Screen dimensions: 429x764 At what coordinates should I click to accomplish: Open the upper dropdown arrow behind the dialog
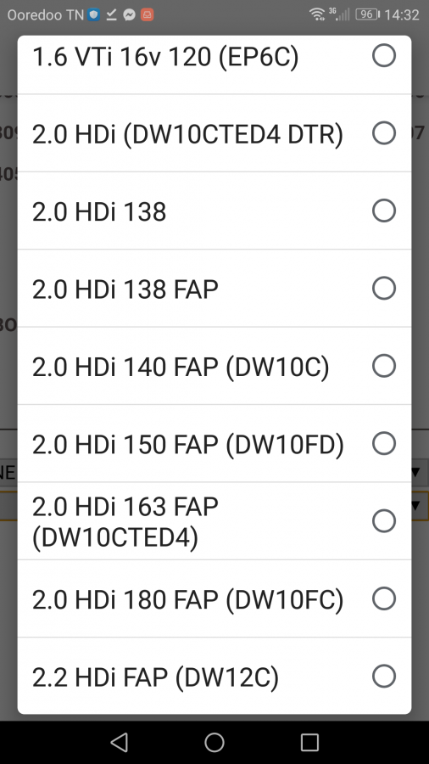click(x=415, y=472)
